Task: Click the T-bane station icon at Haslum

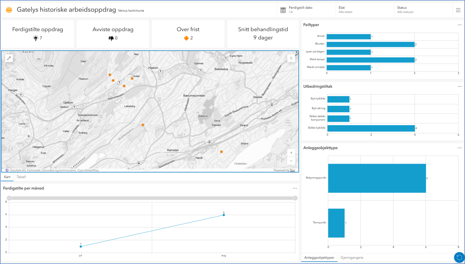Action: point(160,71)
